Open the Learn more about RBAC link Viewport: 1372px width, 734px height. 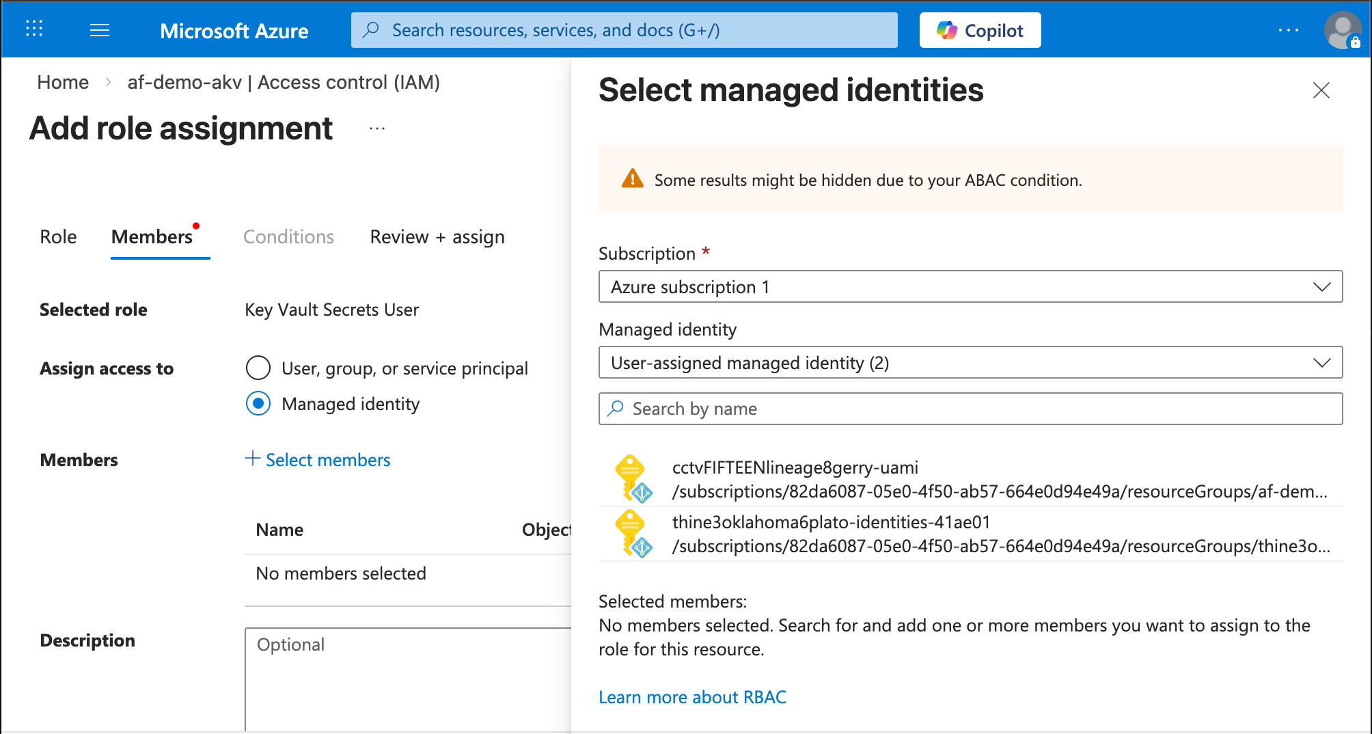[x=692, y=697]
